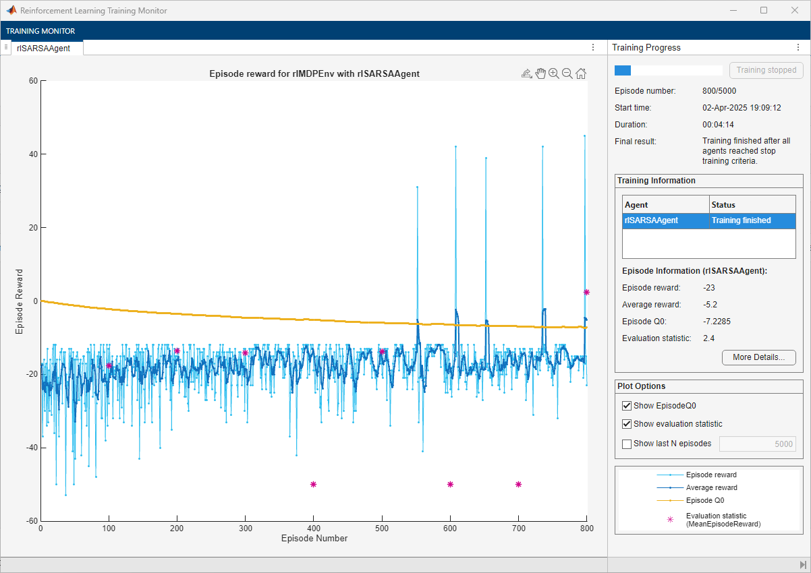Restore plot view with the home icon
This screenshot has width=811, height=573.
(581, 74)
